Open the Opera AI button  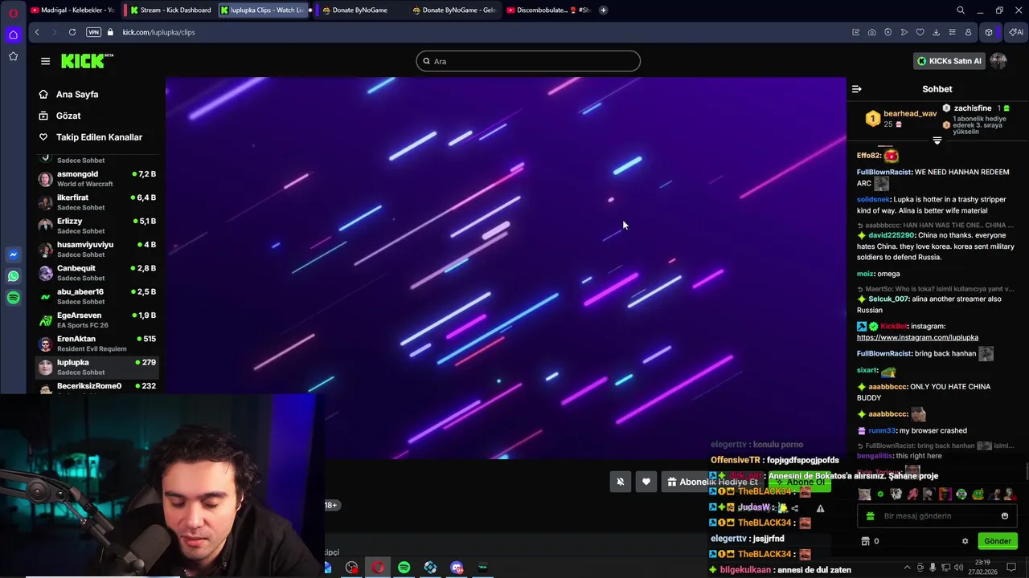pyautogui.click(x=1016, y=32)
